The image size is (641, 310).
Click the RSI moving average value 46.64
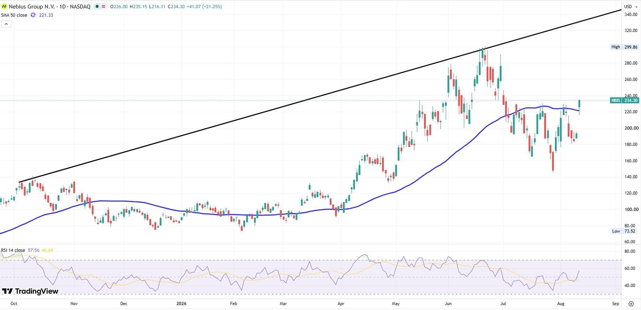(47, 250)
